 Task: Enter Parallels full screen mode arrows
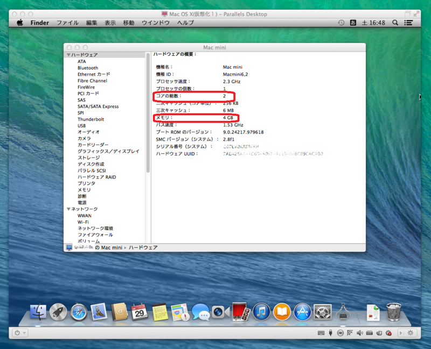coord(416,13)
